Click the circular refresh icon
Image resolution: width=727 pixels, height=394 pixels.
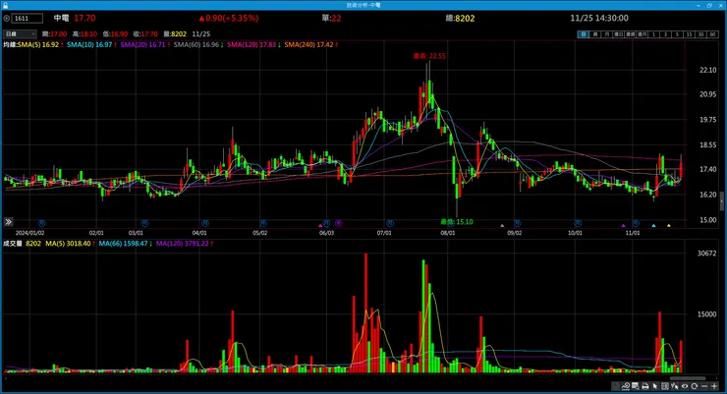[694, 386]
